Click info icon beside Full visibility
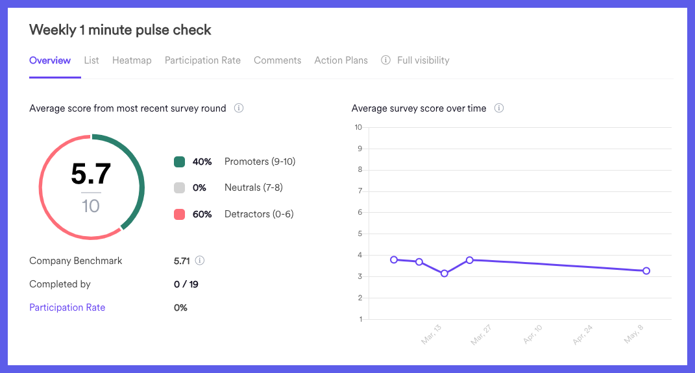This screenshot has height=373, width=695. point(385,60)
